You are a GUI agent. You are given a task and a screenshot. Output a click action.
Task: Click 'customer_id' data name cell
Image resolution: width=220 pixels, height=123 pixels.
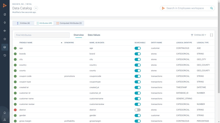click(95, 93)
